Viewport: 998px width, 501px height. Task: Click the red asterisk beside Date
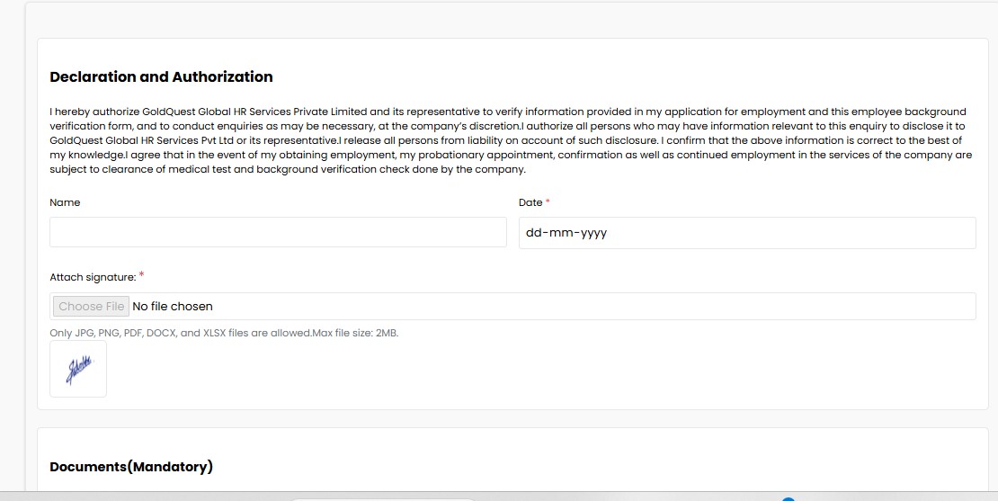[x=548, y=202]
